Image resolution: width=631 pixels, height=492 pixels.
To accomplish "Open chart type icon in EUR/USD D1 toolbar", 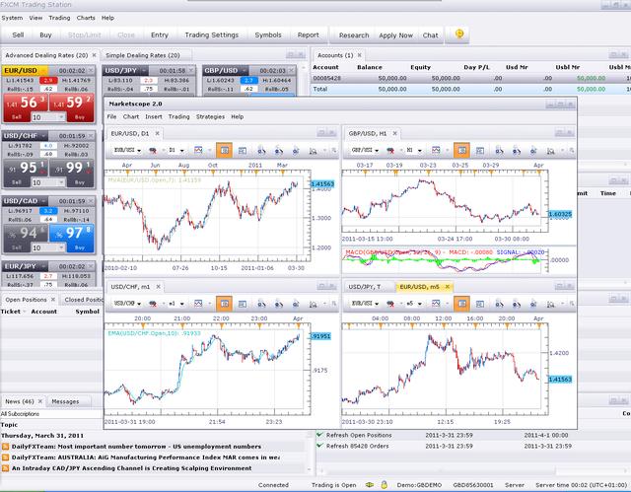I will click(198, 150).
